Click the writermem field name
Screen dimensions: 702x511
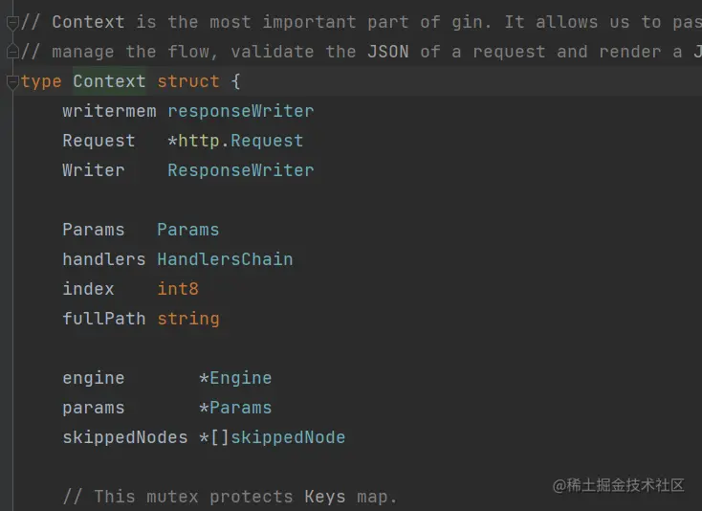[x=109, y=111]
